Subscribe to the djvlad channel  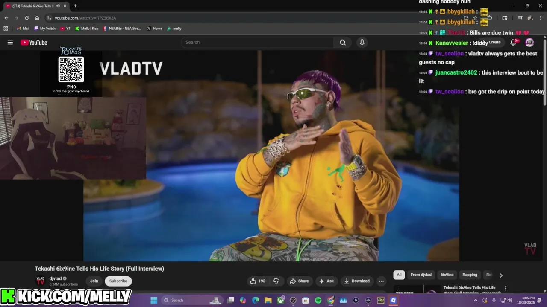[x=118, y=281]
